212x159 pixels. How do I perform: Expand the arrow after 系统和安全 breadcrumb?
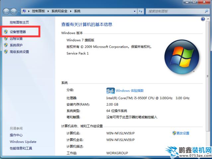click(x=71, y=11)
